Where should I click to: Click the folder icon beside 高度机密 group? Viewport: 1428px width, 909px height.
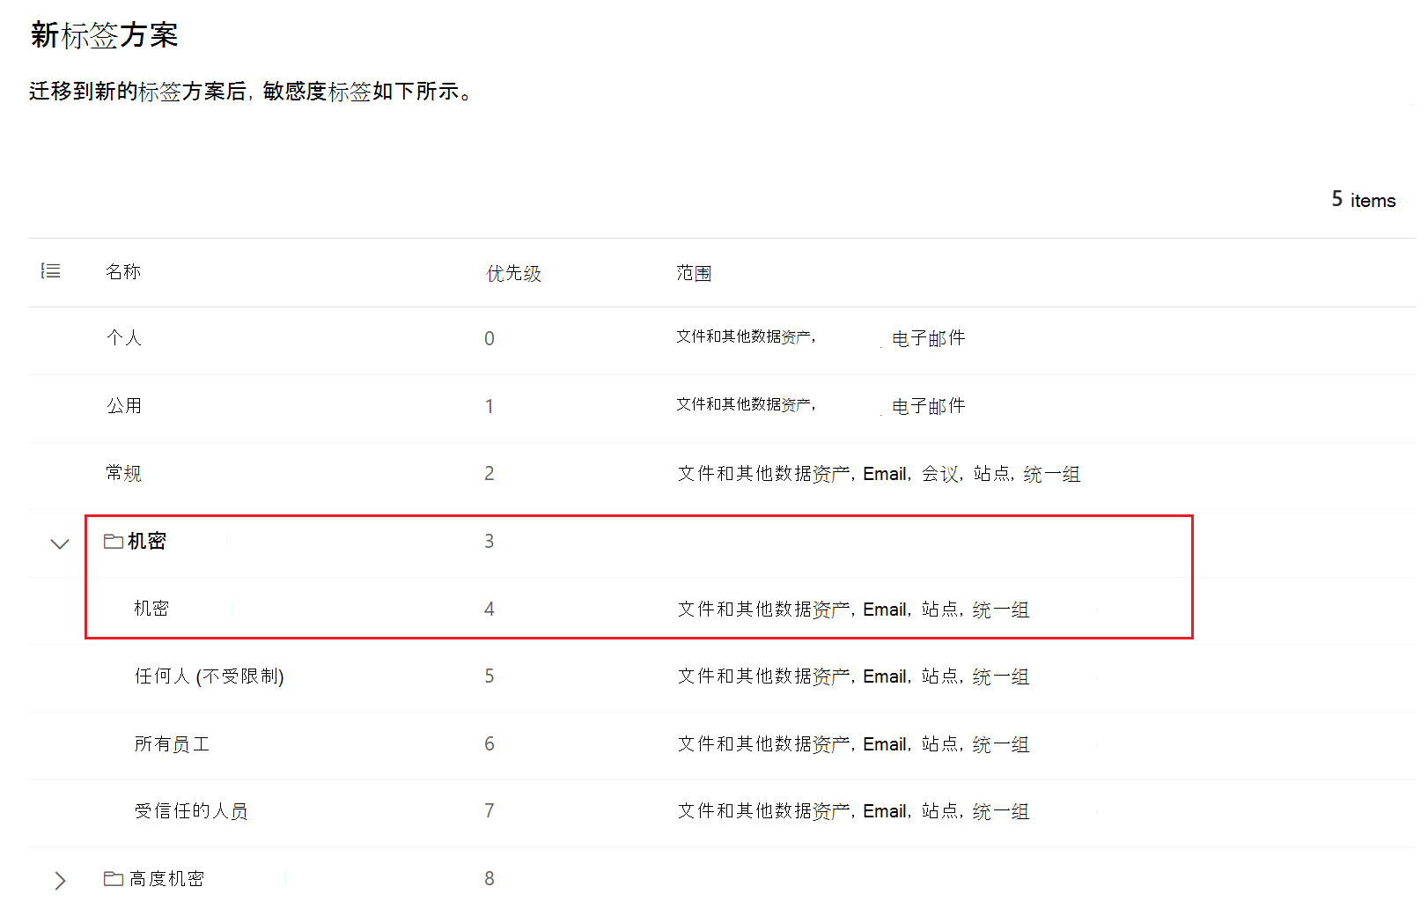click(x=112, y=878)
